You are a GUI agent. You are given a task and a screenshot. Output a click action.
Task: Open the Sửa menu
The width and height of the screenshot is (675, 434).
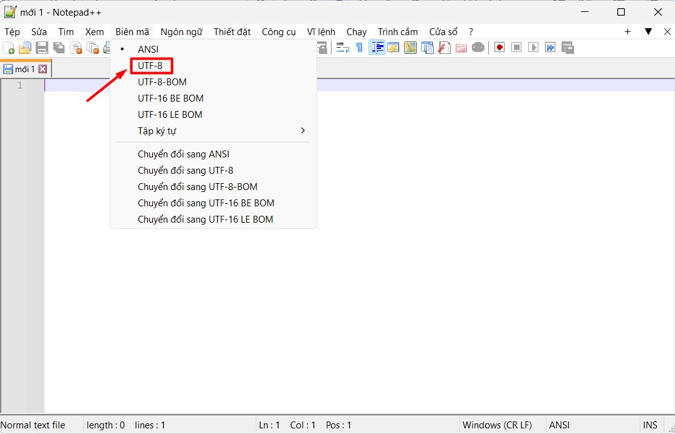pos(39,32)
